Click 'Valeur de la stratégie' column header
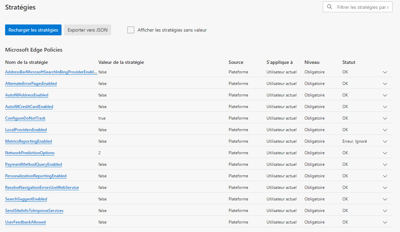Image resolution: width=400 pixels, height=232 pixels. coord(121,62)
